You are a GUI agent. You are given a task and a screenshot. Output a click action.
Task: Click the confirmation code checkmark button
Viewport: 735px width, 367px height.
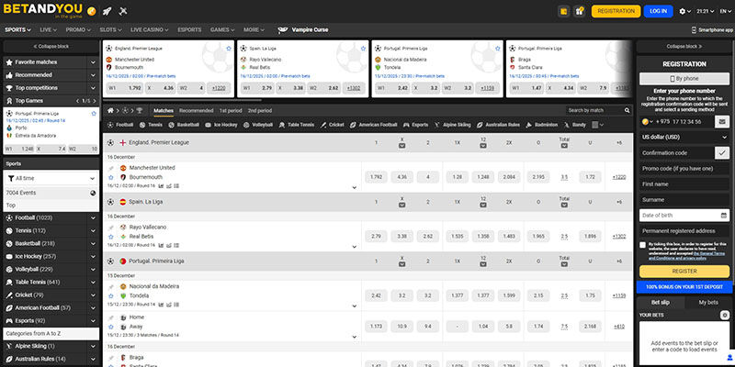722,152
